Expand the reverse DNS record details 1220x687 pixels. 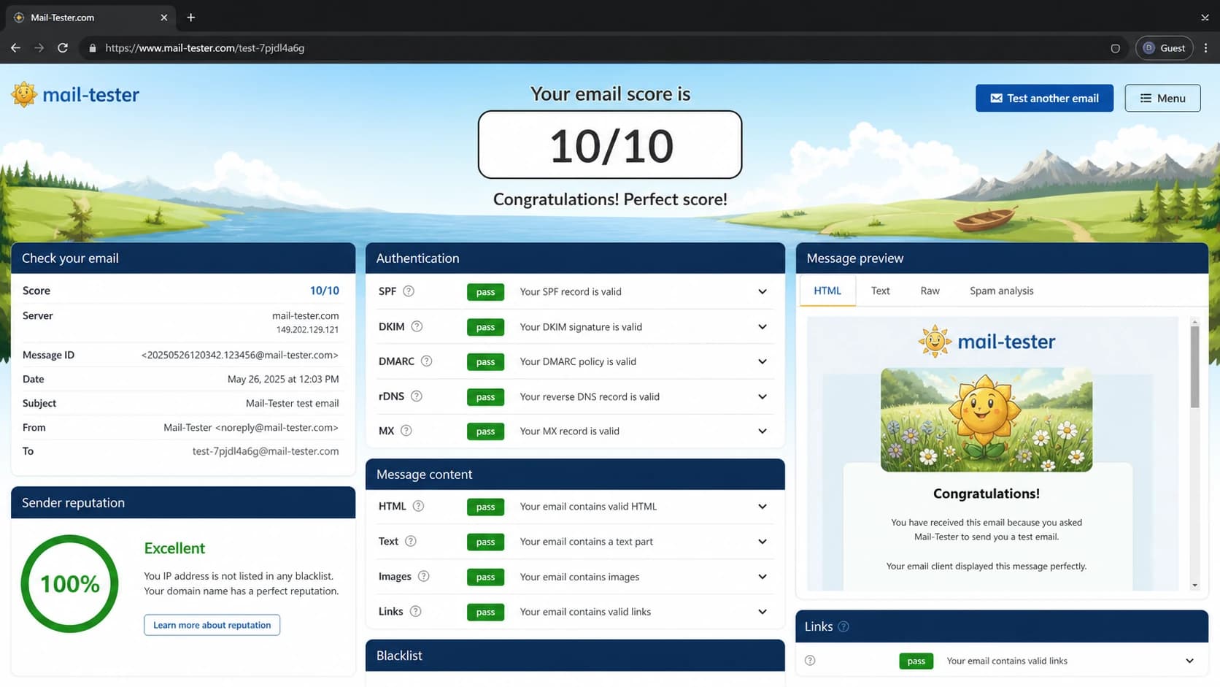tap(762, 396)
